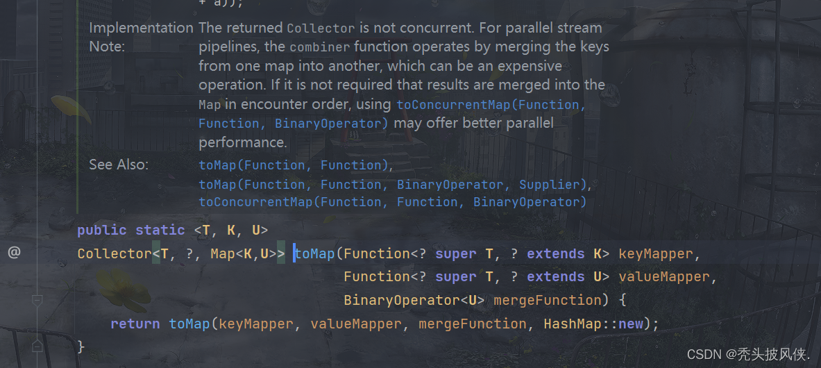Click Map<K,U> in the return type
Screen dimensions: 821x368
[x=244, y=253]
